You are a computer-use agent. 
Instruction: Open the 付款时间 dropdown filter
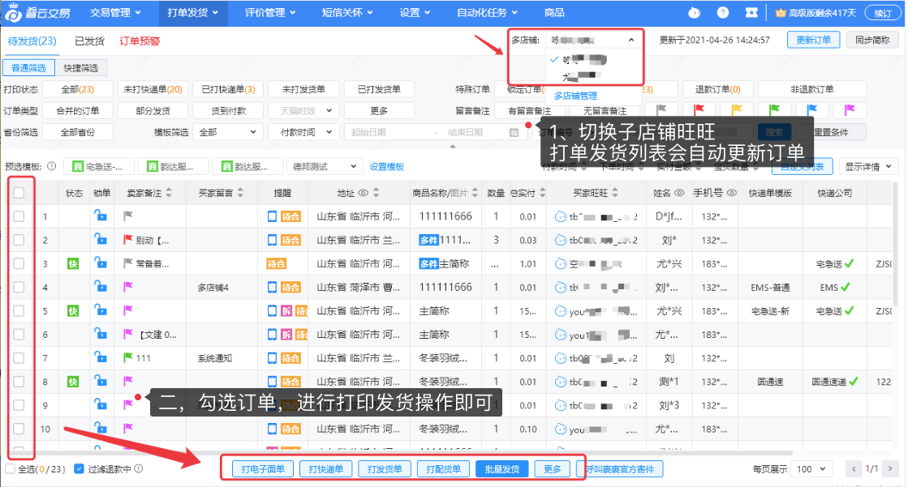(303, 132)
